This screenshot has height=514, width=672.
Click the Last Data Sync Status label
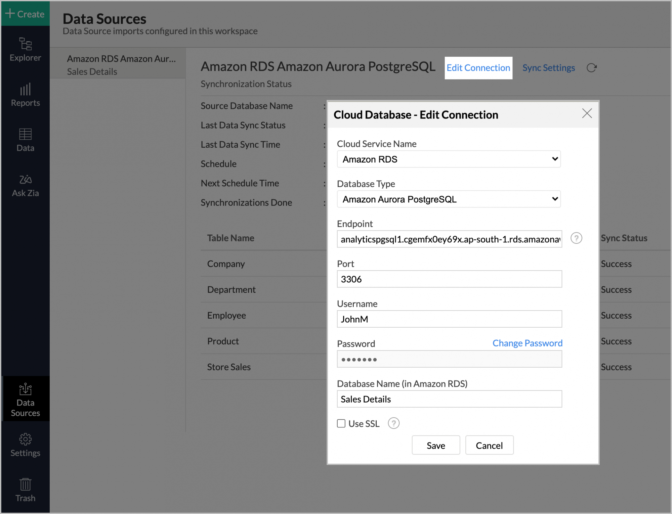(243, 125)
